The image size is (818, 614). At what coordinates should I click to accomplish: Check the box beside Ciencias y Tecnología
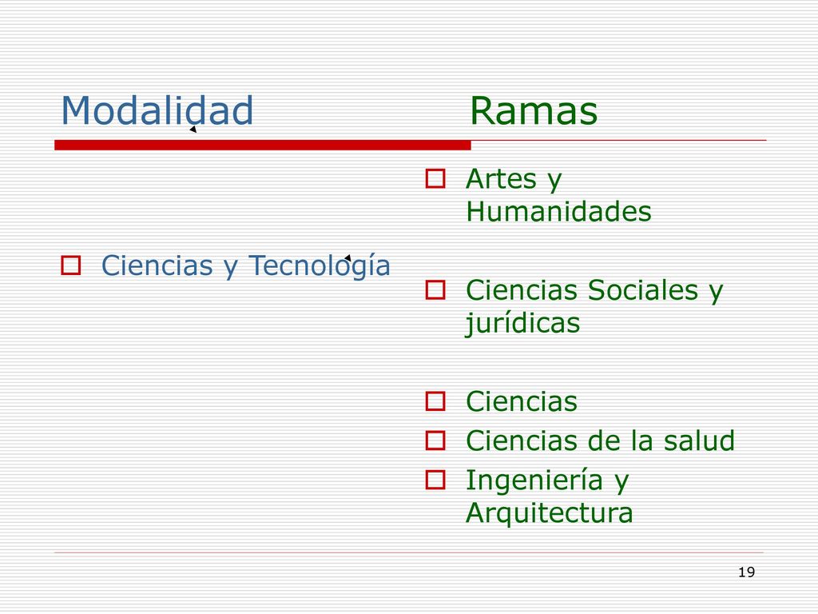click(71, 265)
